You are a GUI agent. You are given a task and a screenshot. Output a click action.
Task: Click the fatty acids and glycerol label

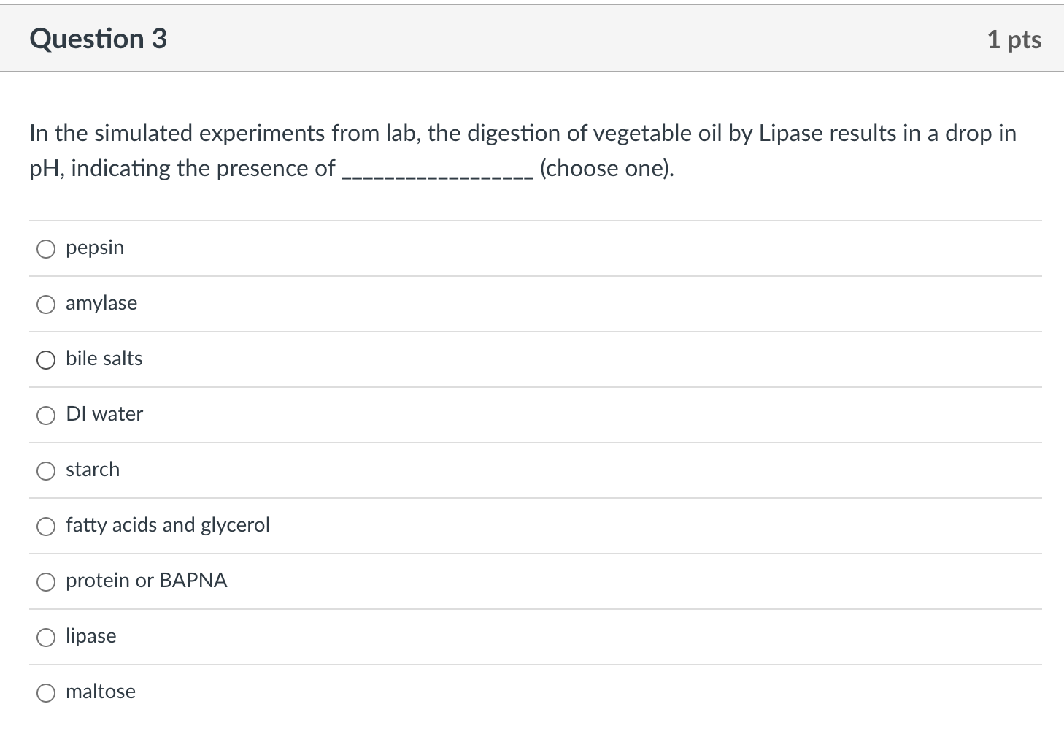[x=168, y=525]
